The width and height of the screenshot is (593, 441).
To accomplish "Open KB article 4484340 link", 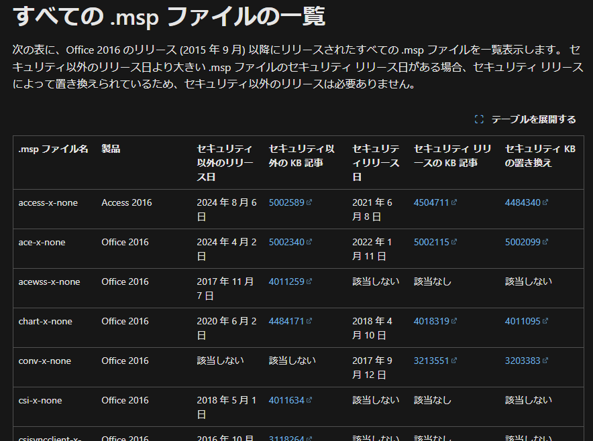I will [523, 202].
